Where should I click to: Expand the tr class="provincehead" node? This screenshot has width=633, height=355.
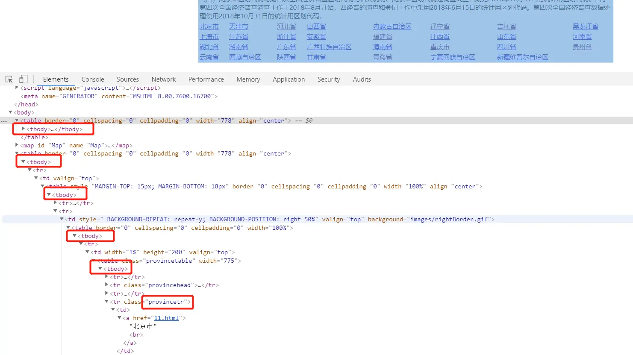pos(106,285)
